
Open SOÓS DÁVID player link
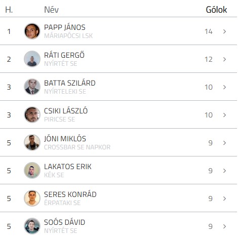64,222
